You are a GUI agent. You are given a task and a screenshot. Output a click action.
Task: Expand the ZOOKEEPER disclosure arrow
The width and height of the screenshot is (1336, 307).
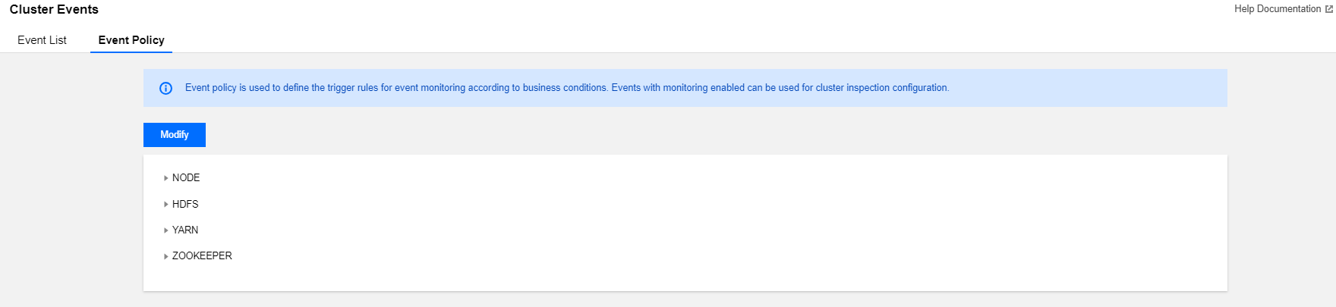[165, 256]
